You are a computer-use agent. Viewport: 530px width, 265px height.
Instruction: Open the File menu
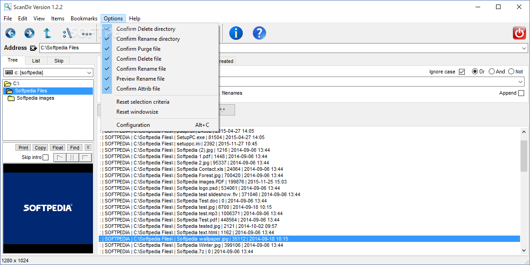click(7, 19)
